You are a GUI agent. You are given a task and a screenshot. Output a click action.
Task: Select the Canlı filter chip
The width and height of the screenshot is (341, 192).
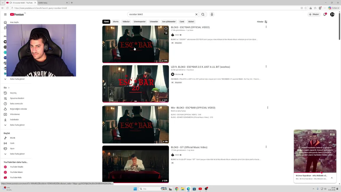pyautogui.click(x=182, y=22)
